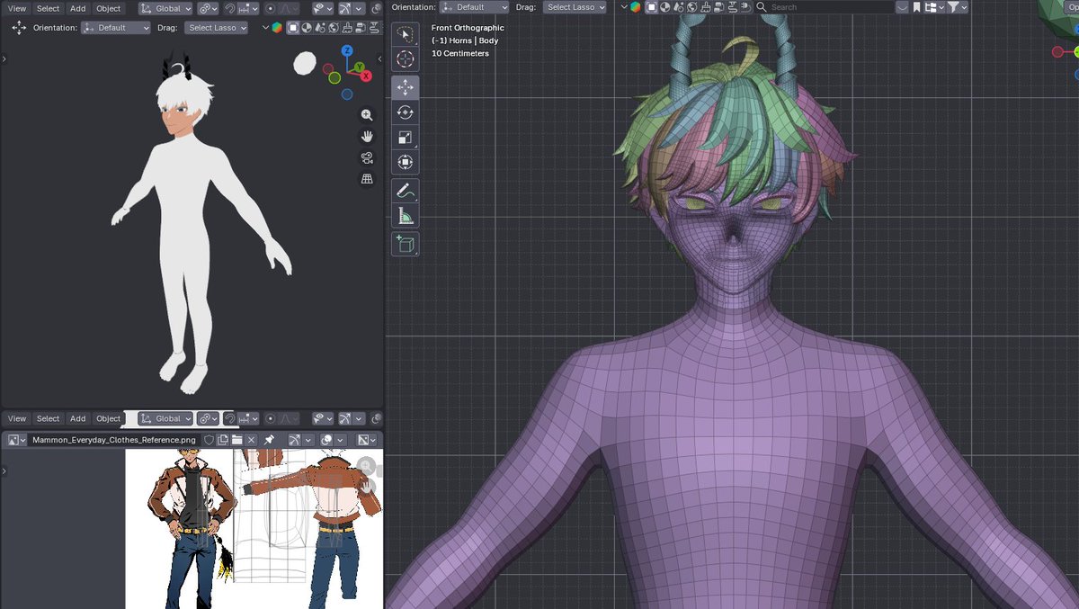1079x609 pixels.
Task: Click the Search field in the right header
Action: [825, 7]
